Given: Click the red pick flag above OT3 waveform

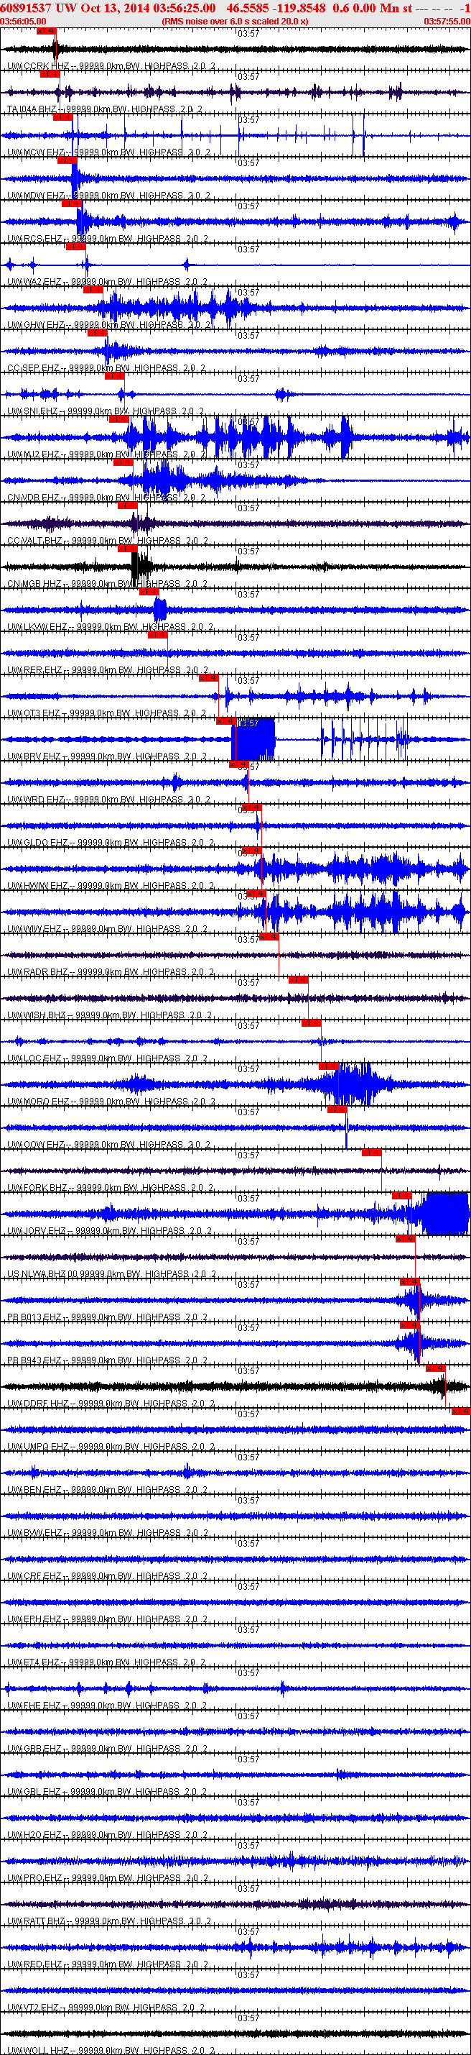Looking at the screenshot, I should tap(208, 677).
